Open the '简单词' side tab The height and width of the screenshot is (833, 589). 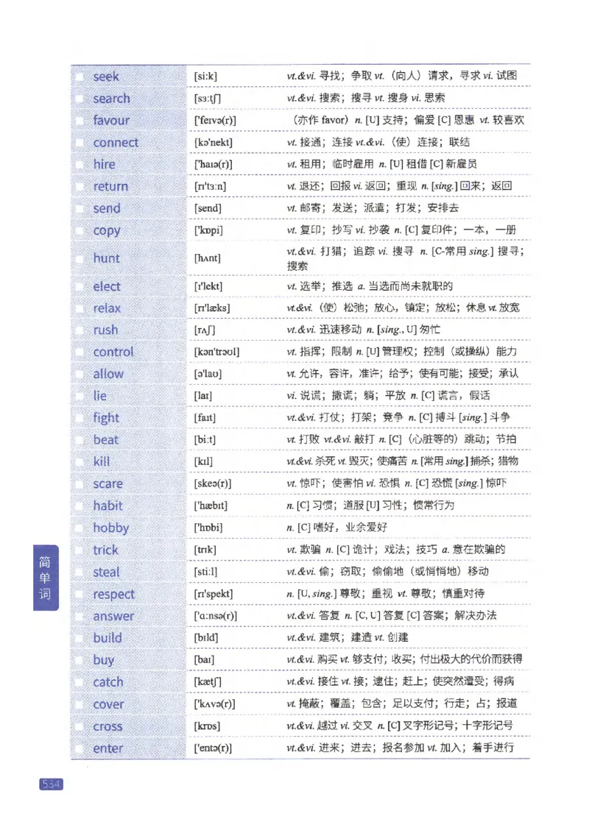(x=43, y=576)
